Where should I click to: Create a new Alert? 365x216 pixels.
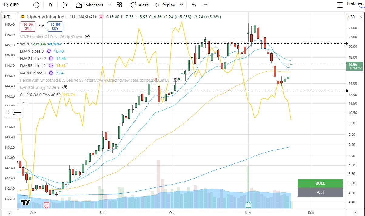coord(139,5)
